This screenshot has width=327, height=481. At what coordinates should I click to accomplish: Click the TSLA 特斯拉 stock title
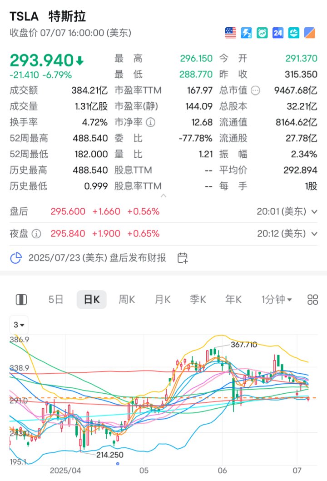[x=48, y=16]
